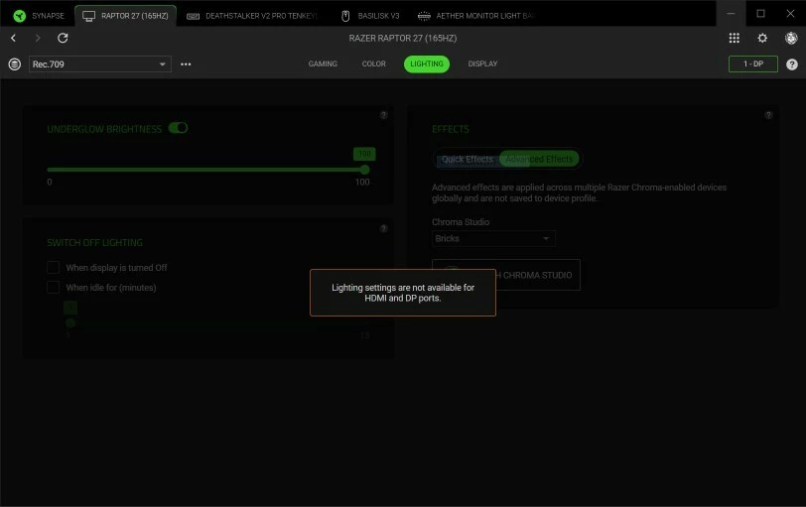Open the Basilisk V3 device tab

pyautogui.click(x=370, y=16)
